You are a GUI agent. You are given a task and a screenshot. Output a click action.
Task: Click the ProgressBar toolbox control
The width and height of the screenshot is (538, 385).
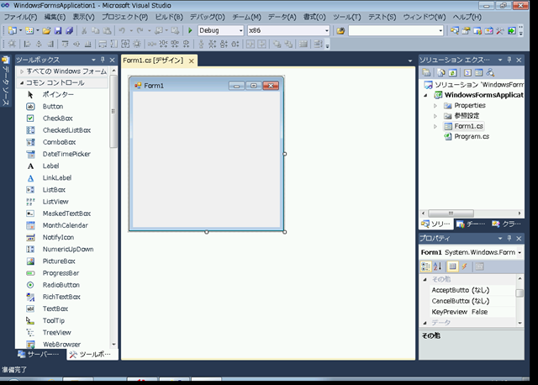point(61,273)
